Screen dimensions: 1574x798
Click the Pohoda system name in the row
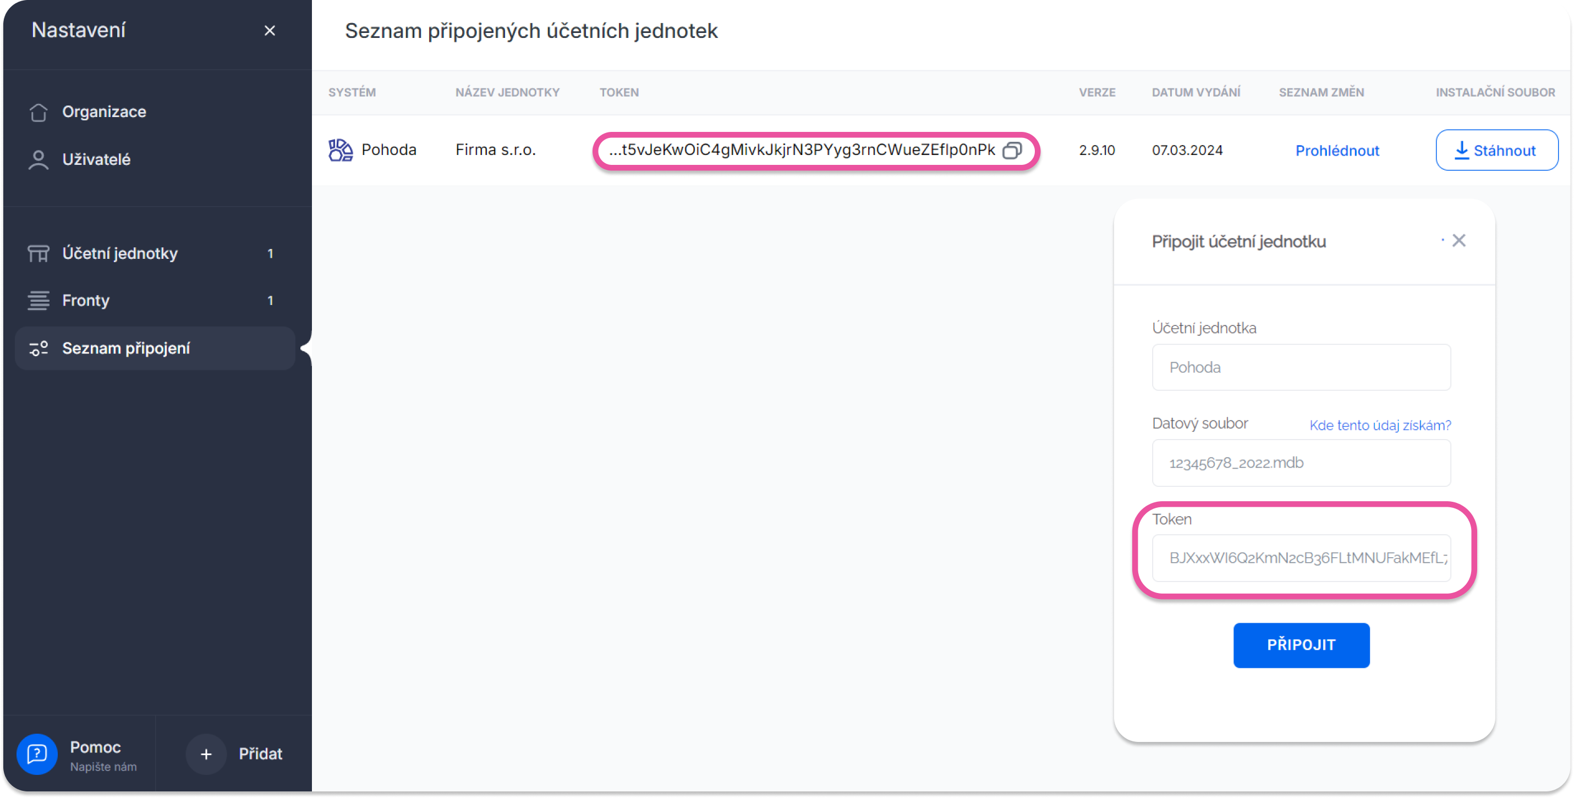coord(388,150)
